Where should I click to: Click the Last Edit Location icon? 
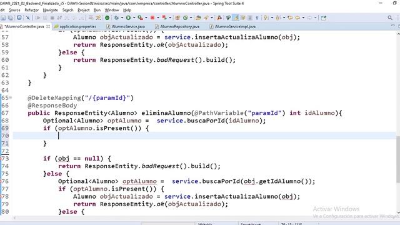point(290,18)
